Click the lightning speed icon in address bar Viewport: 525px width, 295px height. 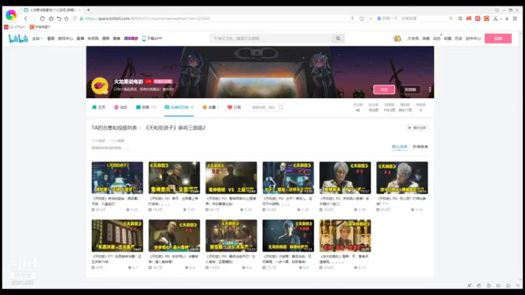352,19
